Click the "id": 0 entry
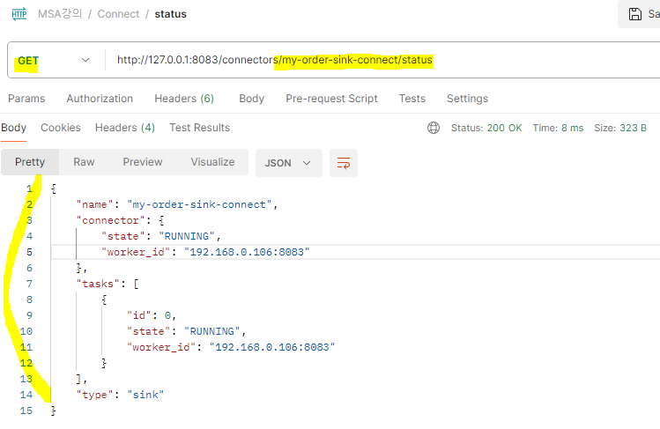 click(151, 315)
